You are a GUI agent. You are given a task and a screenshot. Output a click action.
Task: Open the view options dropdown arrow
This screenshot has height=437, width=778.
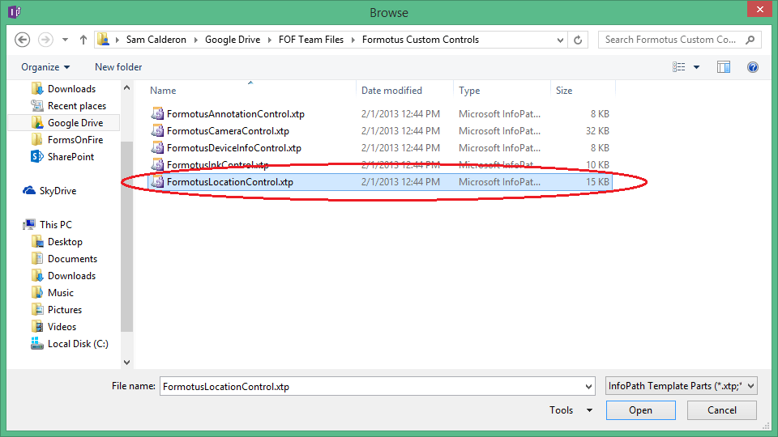[x=696, y=67]
